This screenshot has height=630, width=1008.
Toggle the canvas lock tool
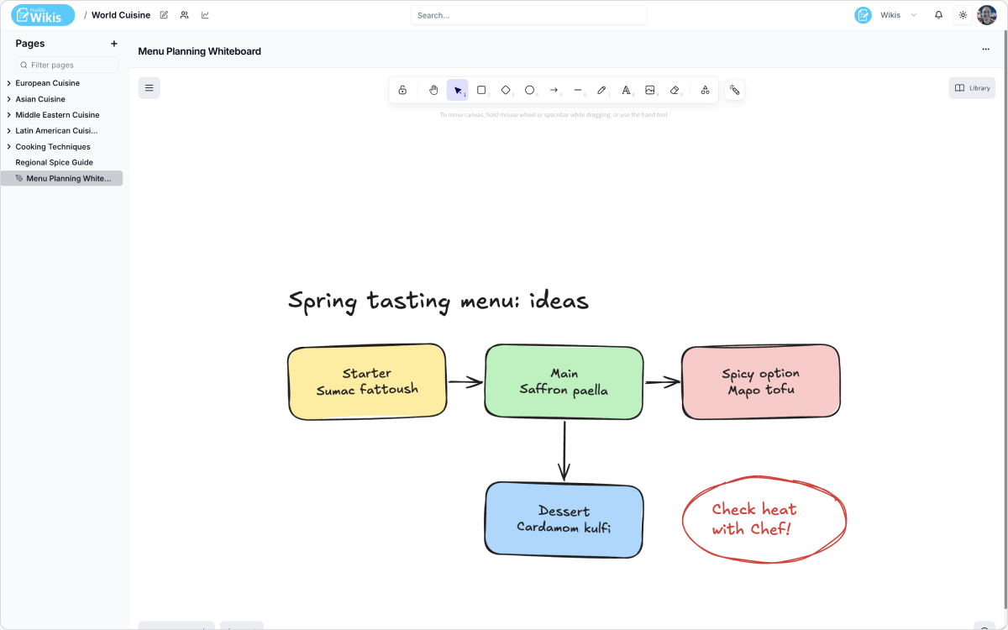[402, 90]
